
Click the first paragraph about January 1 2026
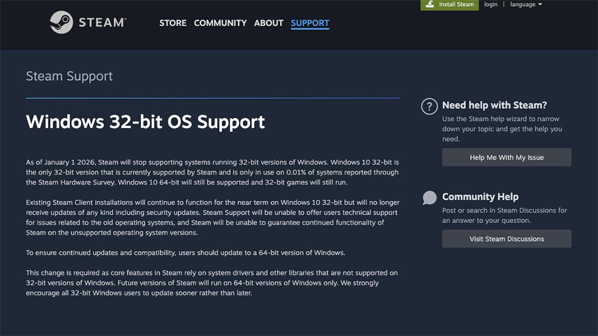(x=212, y=172)
